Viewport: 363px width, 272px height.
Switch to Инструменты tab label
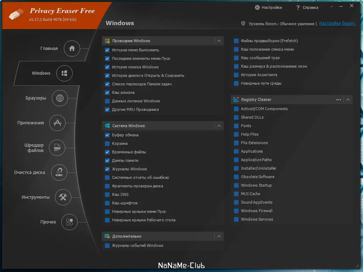coord(35,197)
